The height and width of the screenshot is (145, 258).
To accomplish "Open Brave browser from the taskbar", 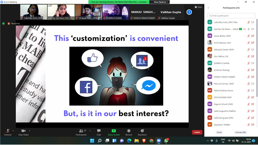I will pos(144,141).
